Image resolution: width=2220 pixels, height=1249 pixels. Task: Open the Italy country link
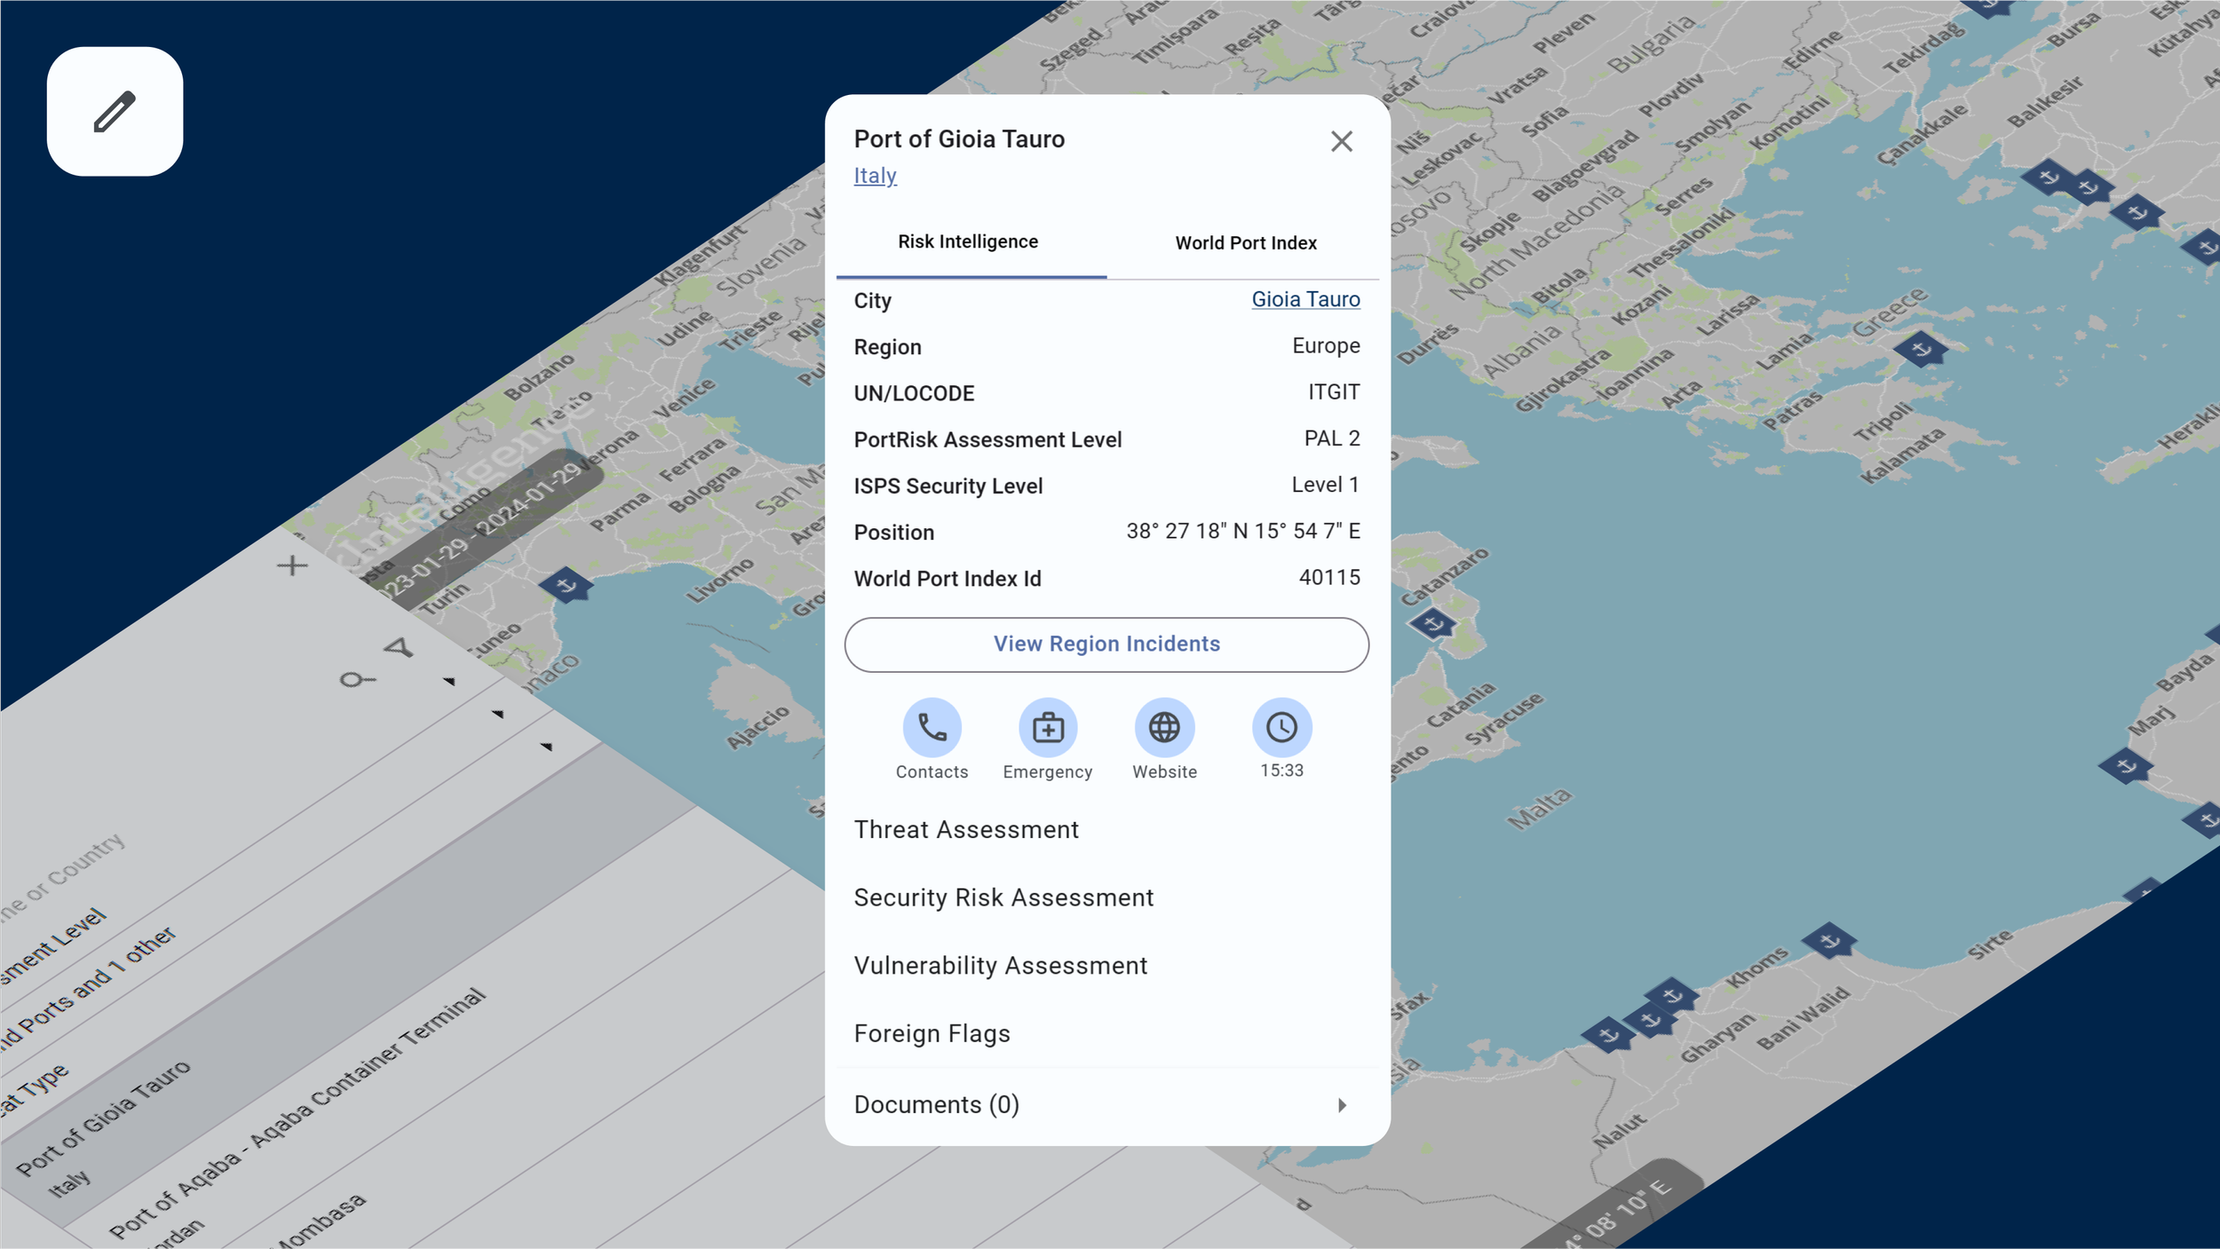875,176
